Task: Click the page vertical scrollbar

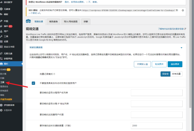Action: [190, 54]
